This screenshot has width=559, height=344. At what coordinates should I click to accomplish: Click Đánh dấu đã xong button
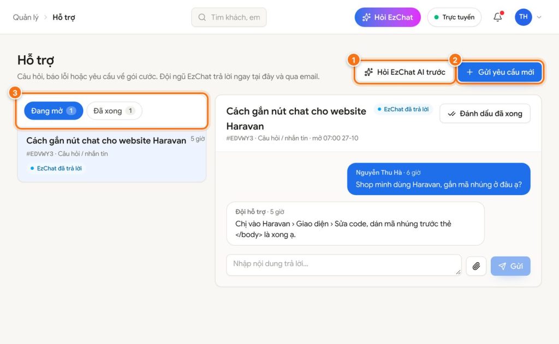[485, 114]
